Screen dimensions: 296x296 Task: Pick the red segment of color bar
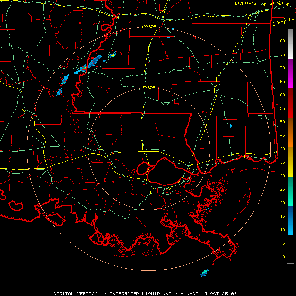[x=290, y=103]
